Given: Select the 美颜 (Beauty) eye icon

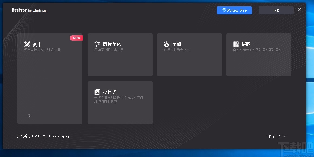Looking at the screenshot, I should click(166, 44).
